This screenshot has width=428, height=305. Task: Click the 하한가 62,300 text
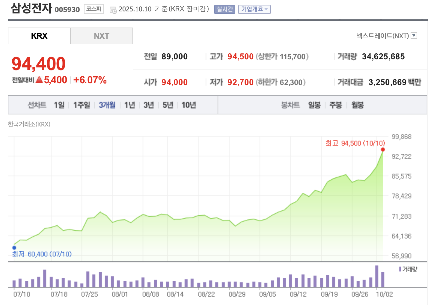[x=281, y=82]
